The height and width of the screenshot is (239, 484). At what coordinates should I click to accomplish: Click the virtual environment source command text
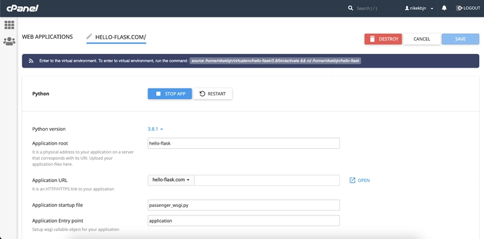pyautogui.click(x=275, y=61)
